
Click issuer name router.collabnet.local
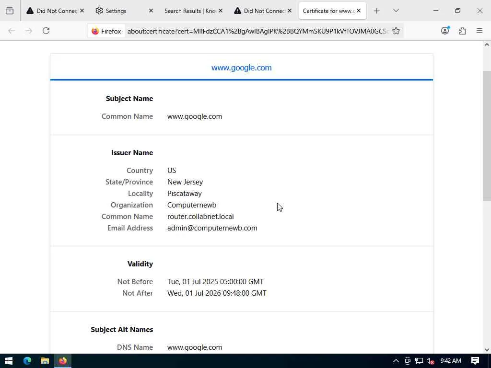click(x=200, y=217)
